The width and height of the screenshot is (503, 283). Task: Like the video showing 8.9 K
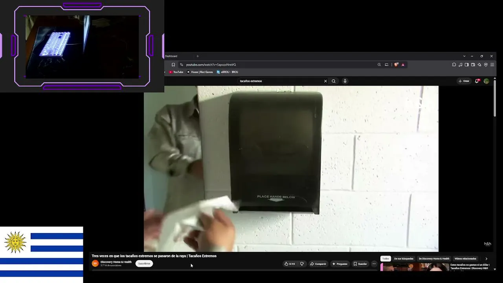click(290, 264)
